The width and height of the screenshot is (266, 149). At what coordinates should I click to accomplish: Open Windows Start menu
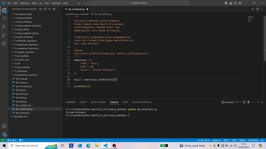pyautogui.click(x=4, y=145)
